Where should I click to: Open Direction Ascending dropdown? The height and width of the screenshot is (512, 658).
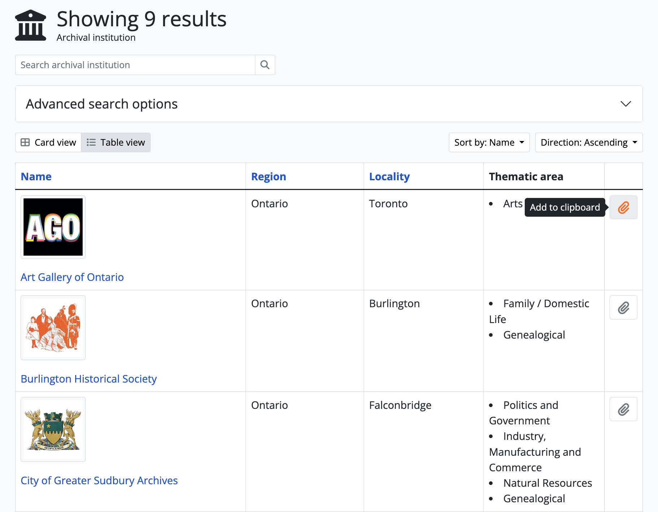click(588, 142)
